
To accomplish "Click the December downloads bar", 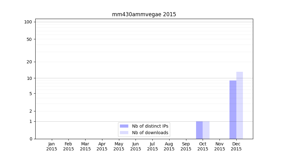I will [239, 105].
